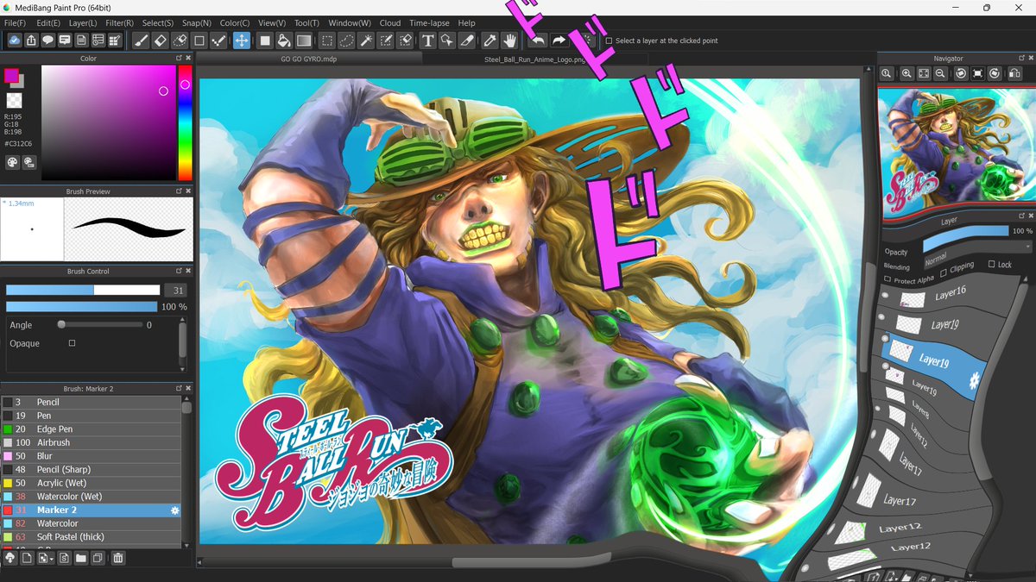This screenshot has height=582, width=1036.
Task: Click the hue strip in Color panel
Action: pos(186,123)
